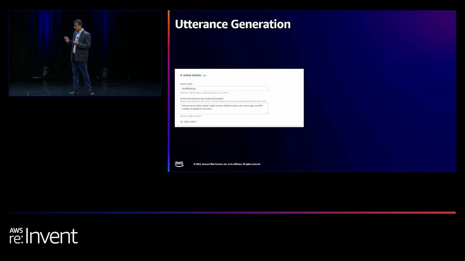Click the Intent name field containing HotelBooking

(x=224, y=89)
